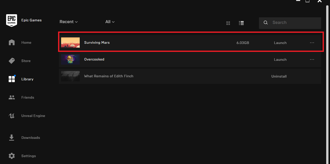Click the Store price tag icon
Image resolution: width=330 pixels, height=164 pixels.
[12, 61]
